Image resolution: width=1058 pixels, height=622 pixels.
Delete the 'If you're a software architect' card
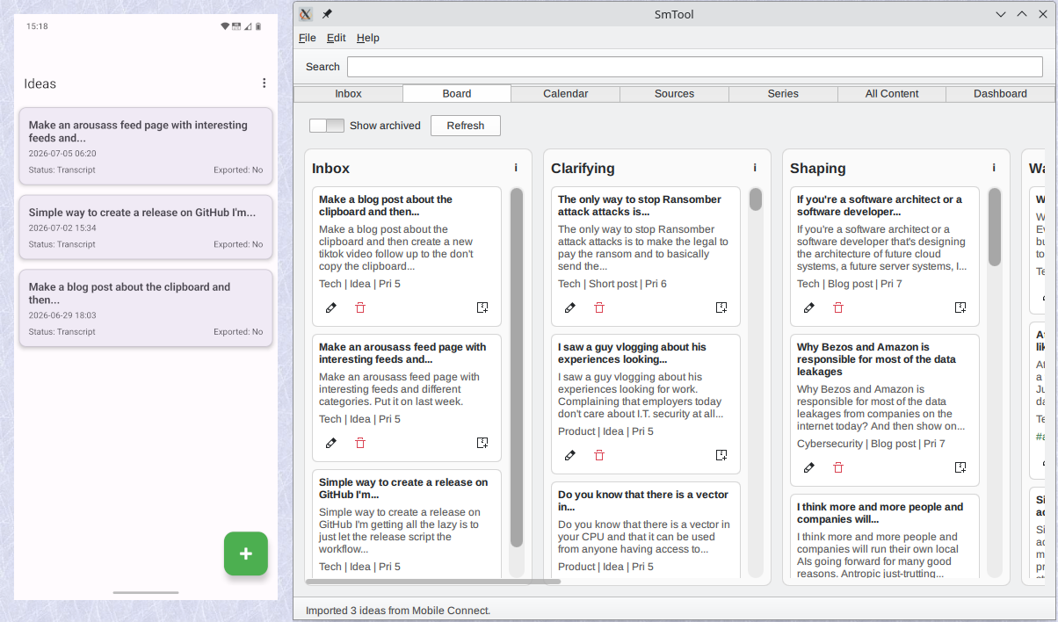pyautogui.click(x=838, y=307)
